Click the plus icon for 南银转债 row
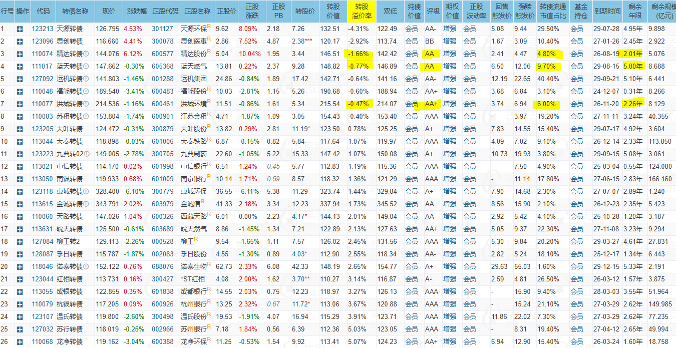Screen dimensions: 676x348 (20, 179)
